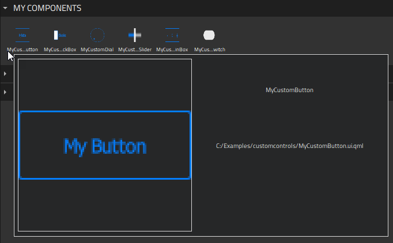
Task: Click the MyCustomButton name in the tooltip
Action: [289, 90]
